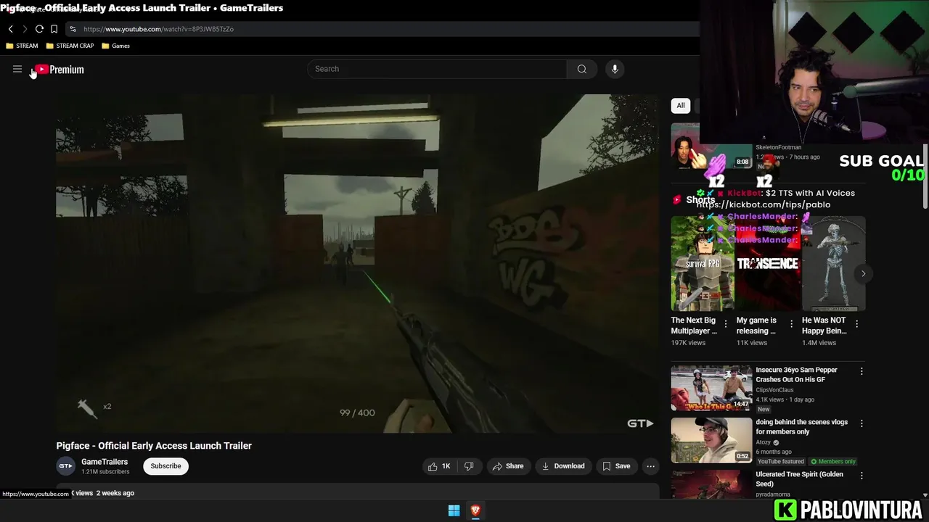Open 'Insecure 36yo Sam Pepper' video title

pyautogui.click(x=796, y=375)
